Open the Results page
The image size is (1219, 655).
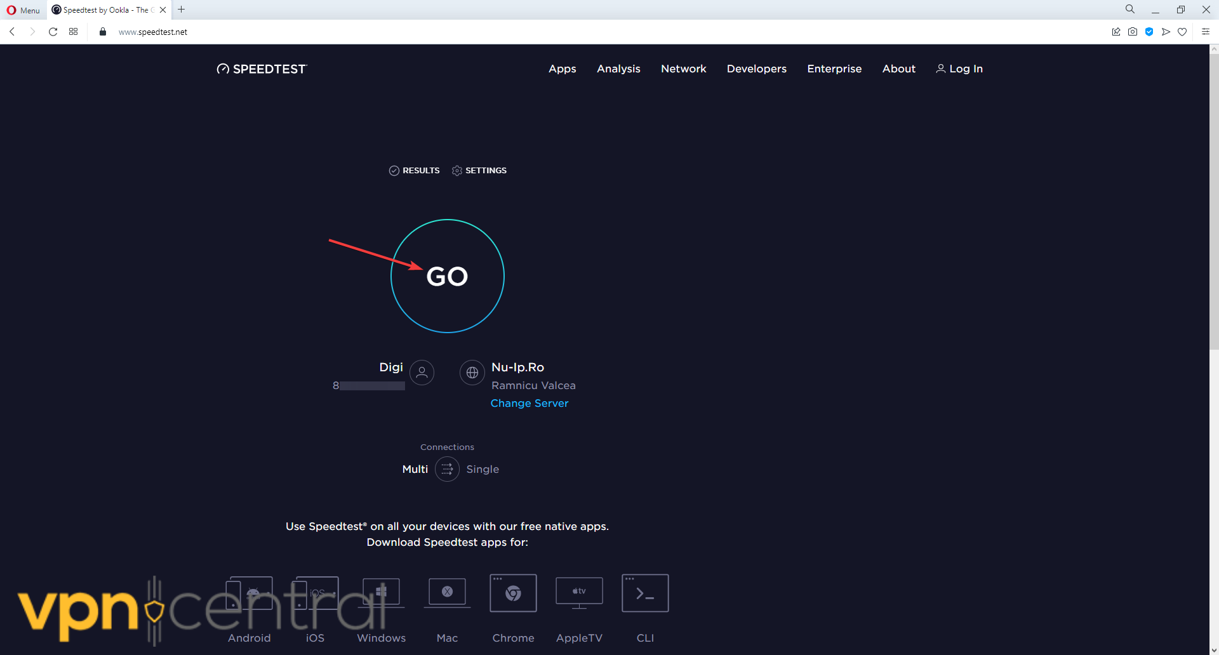pyautogui.click(x=414, y=170)
